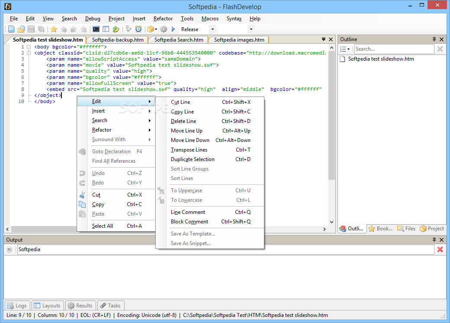Open the Logs bottom tab
450x323 pixels.
coord(17,306)
